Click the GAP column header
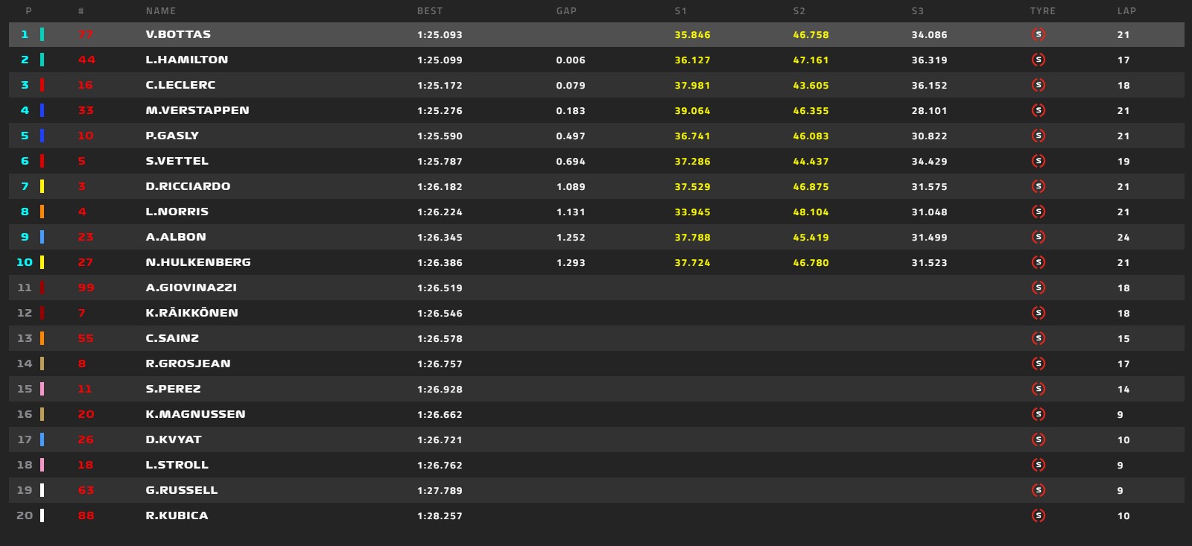Viewport: 1192px width, 546px height. coord(566,11)
